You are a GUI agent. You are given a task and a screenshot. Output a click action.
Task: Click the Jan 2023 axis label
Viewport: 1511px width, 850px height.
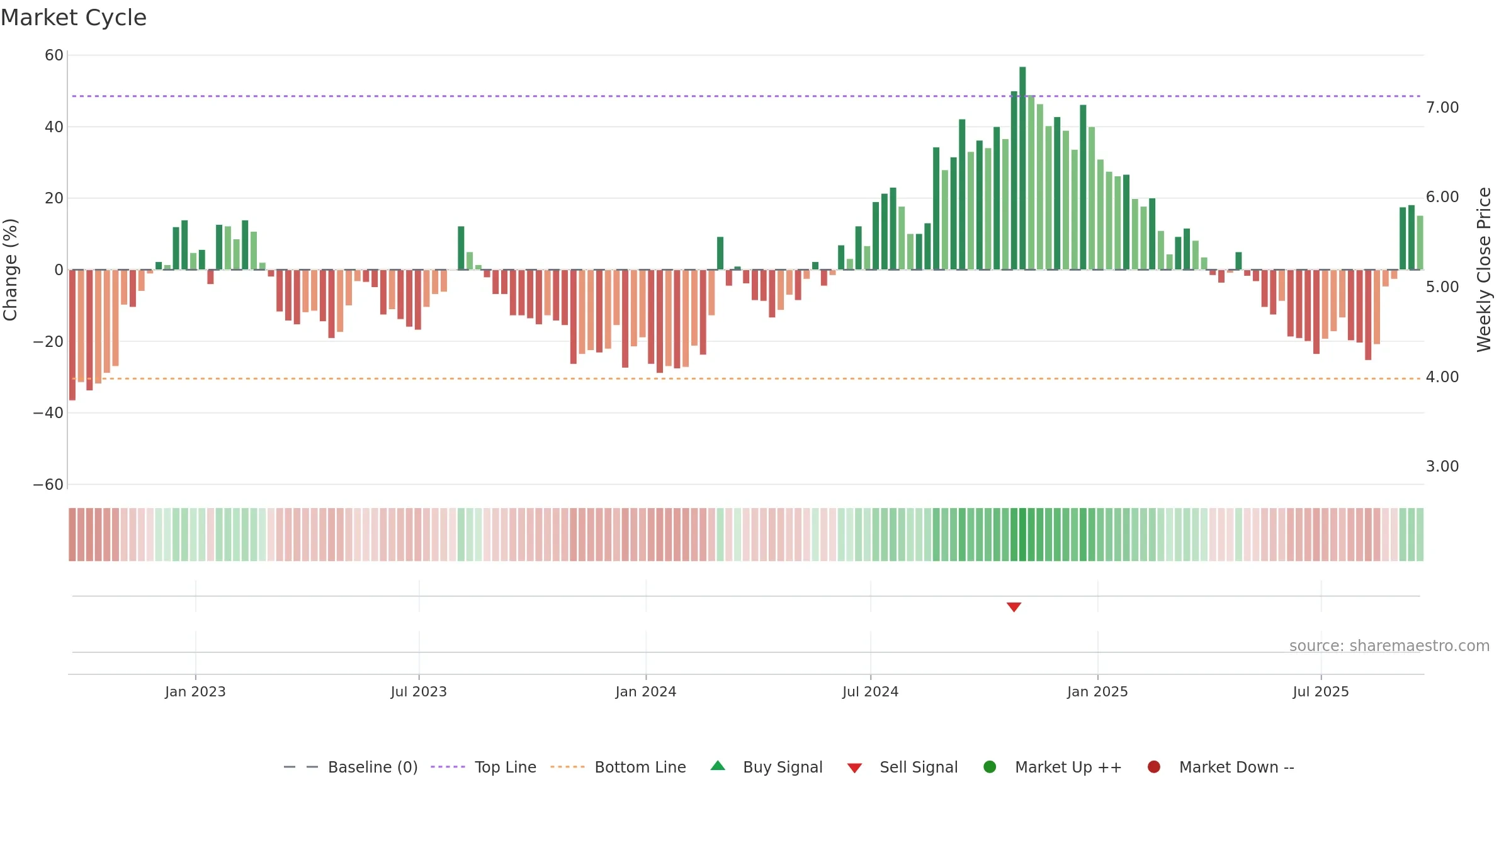pyautogui.click(x=195, y=692)
